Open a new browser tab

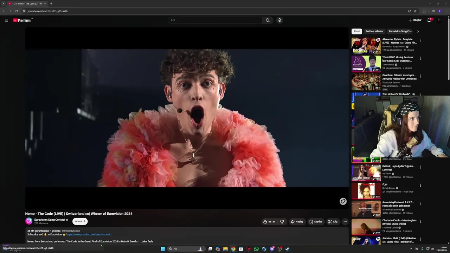coord(51,4)
